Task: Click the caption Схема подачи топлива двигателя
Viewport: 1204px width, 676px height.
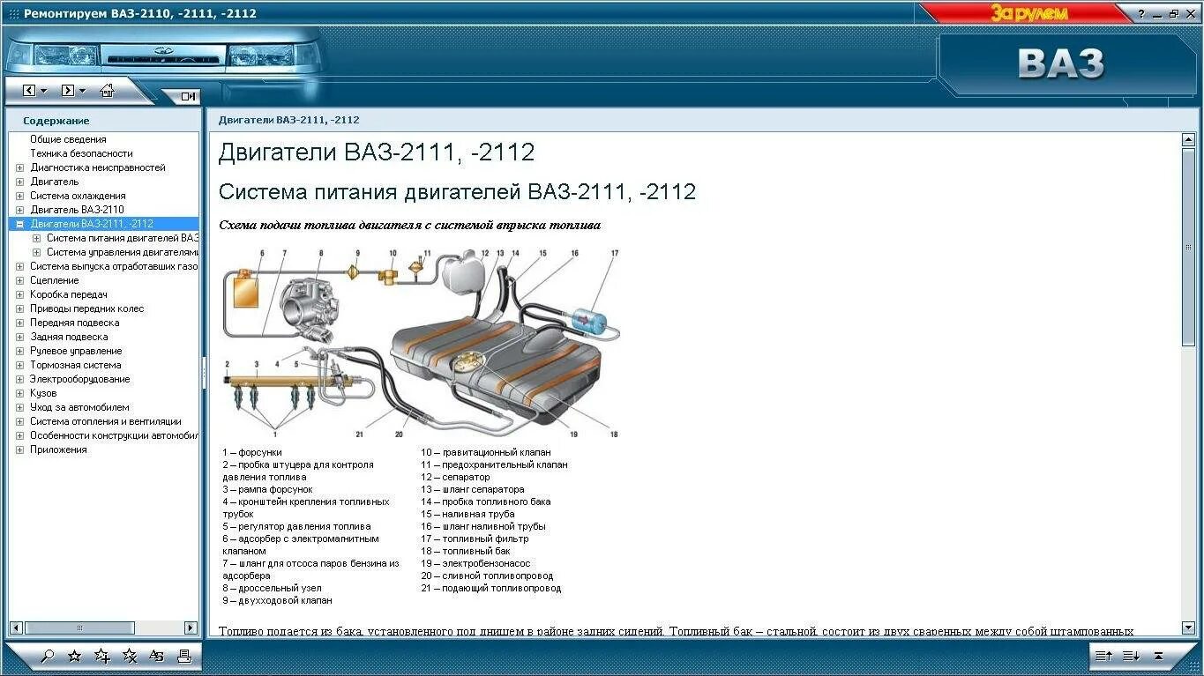Action: click(x=409, y=226)
